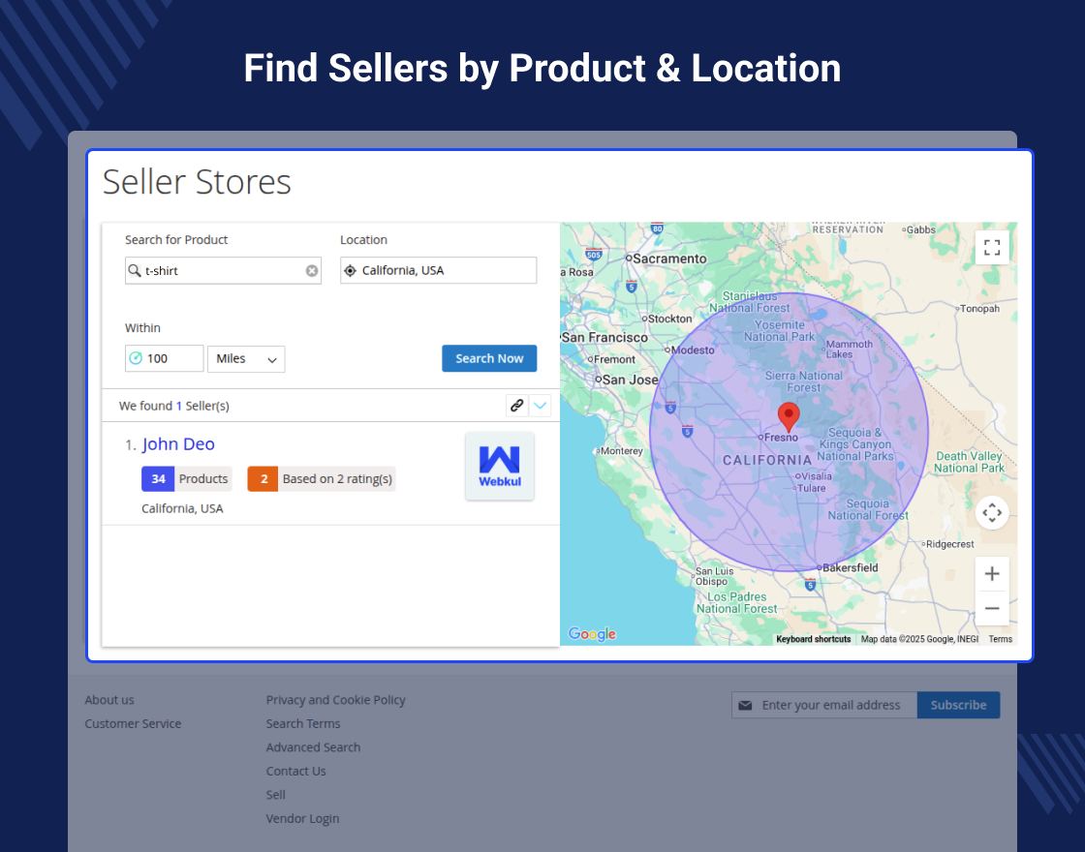Screen dimensions: 1085x852
Task: Subscribe to the newsletter
Action: coord(958,705)
